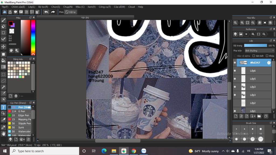The width and height of the screenshot is (276, 155).
Task: Open Zalo from the taskbar
Action: pos(144,151)
